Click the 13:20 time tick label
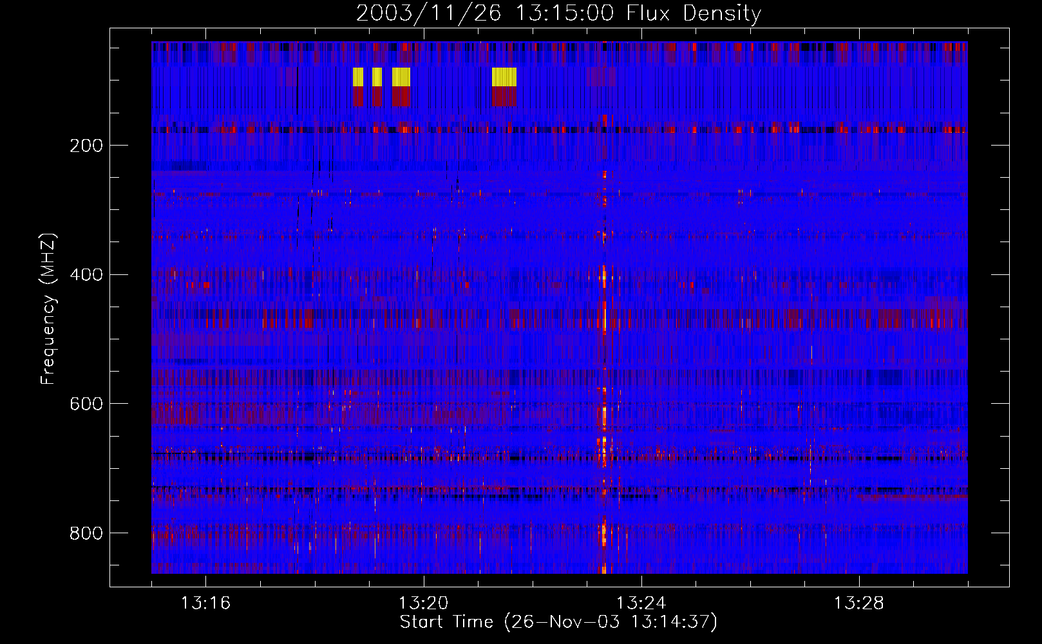 click(x=423, y=603)
